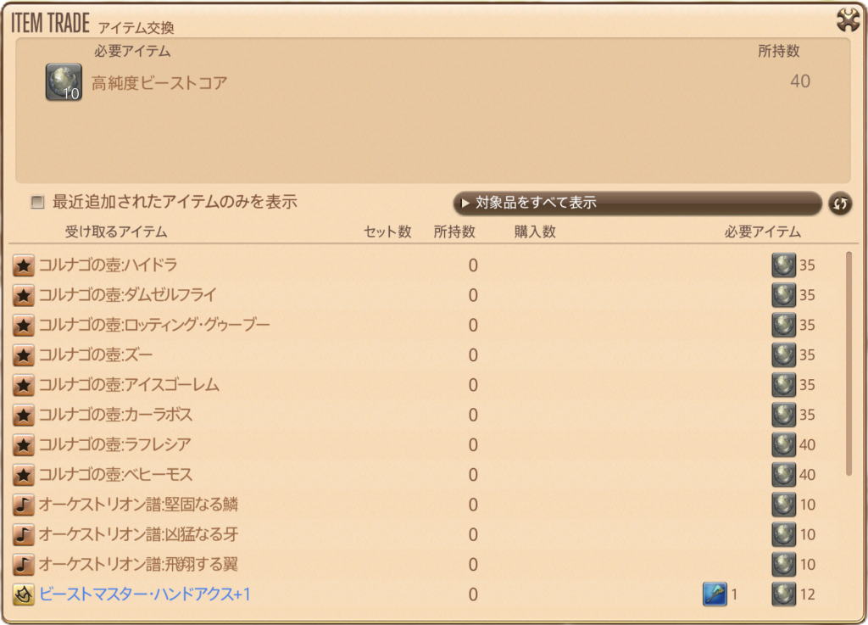Click ビーストマスター・ハンドアクス+1 blue link text
The image size is (868, 625).
point(145,594)
